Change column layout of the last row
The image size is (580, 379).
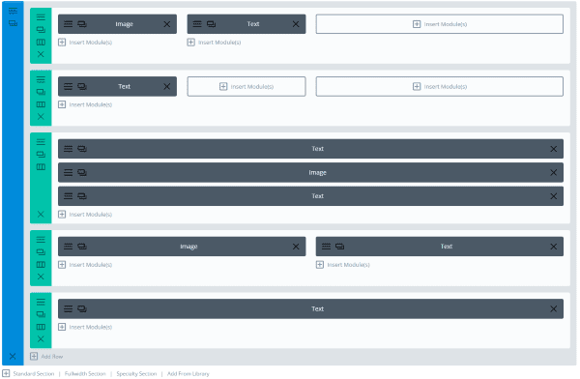(x=41, y=327)
